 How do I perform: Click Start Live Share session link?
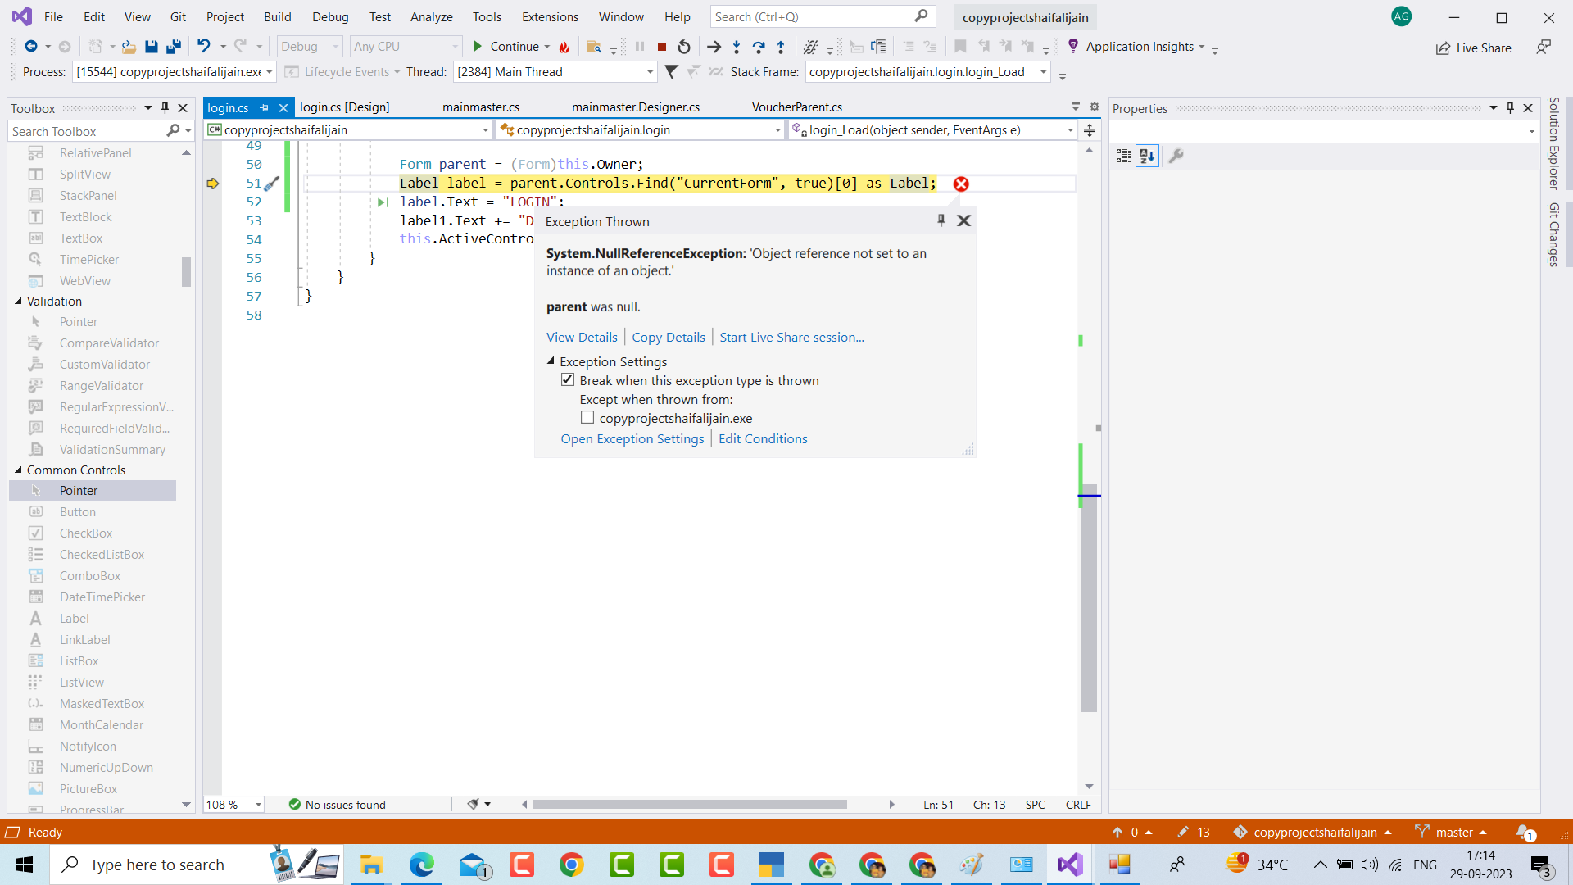tap(791, 338)
